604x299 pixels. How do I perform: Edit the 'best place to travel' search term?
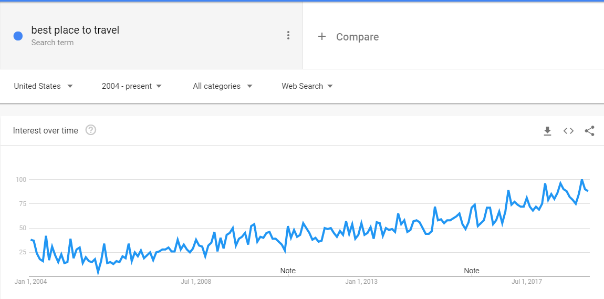tap(75, 30)
